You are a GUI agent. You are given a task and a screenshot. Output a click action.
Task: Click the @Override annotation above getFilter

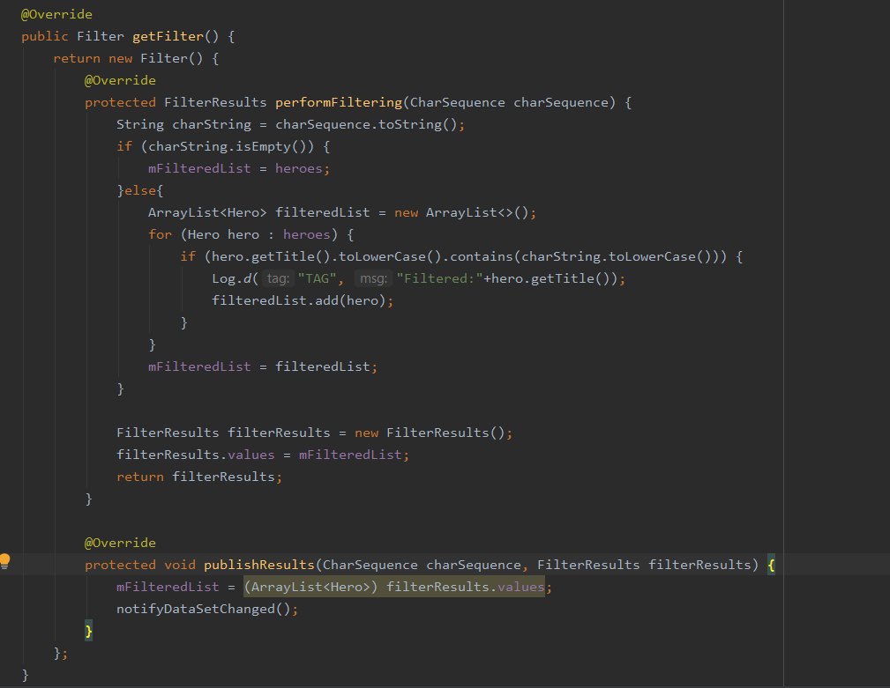click(56, 14)
